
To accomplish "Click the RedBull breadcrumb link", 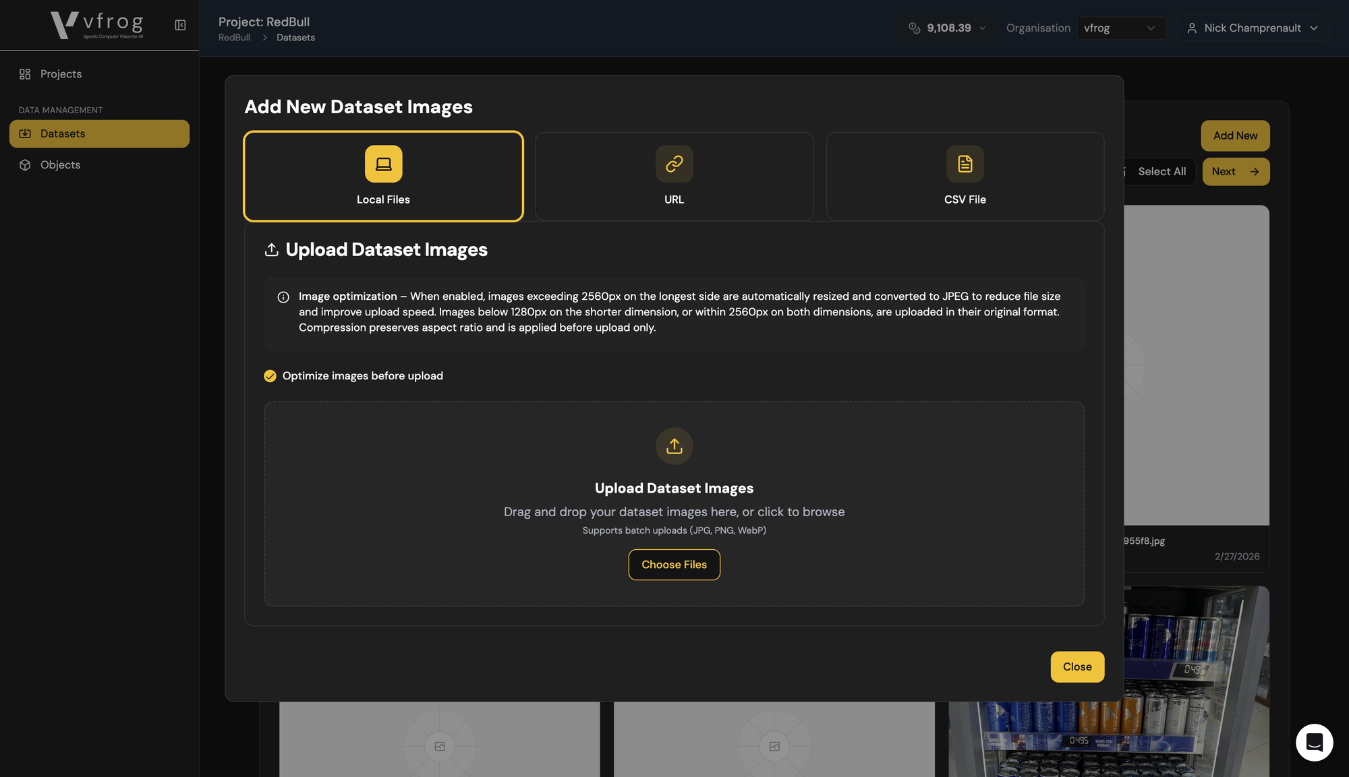I will 234,38.
